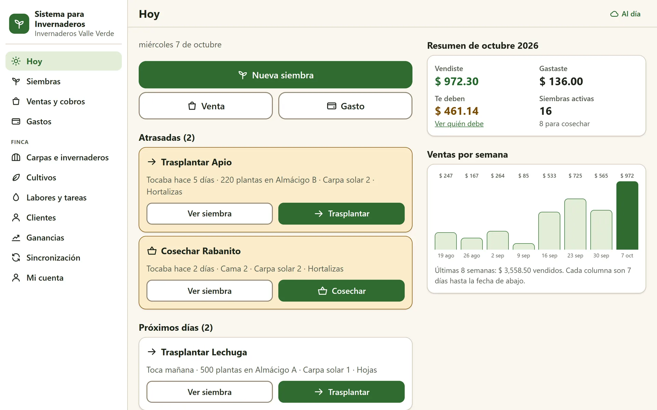Click the $ 972.30 Vendiste amount
657x410 pixels.
[x=456, y=81]
